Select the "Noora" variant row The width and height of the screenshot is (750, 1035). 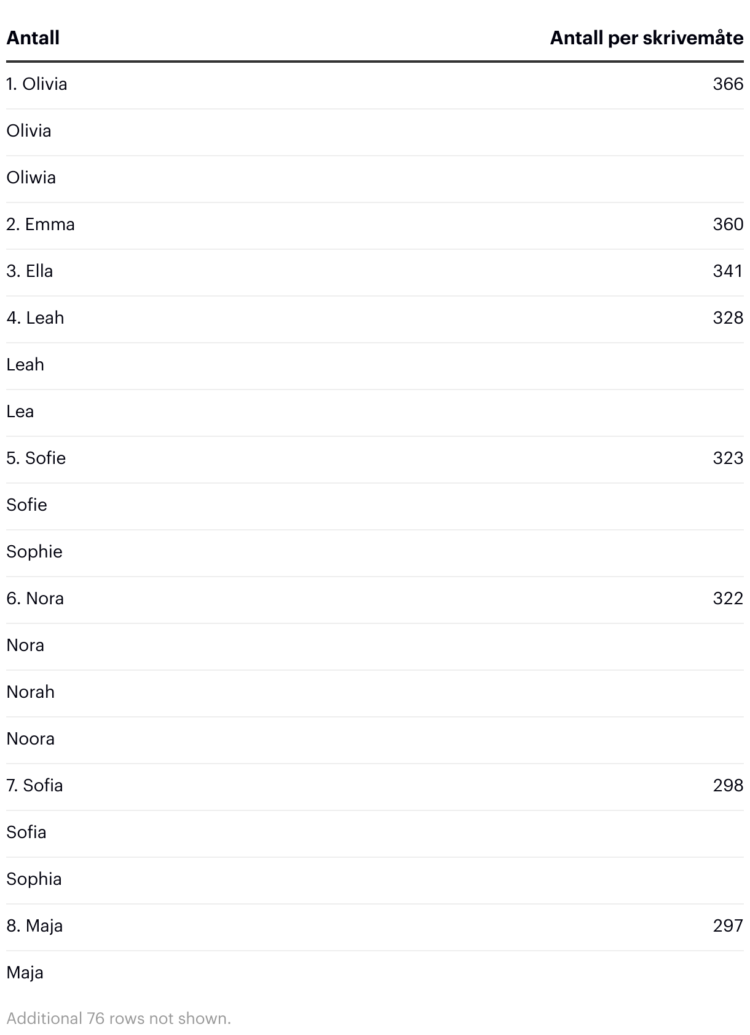pyautogui.click(x=31, y=738)
